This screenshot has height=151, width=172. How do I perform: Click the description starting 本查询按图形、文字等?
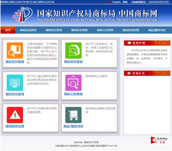click(x=42, y=53)
